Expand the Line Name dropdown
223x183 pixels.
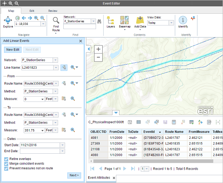pos(56,68)
